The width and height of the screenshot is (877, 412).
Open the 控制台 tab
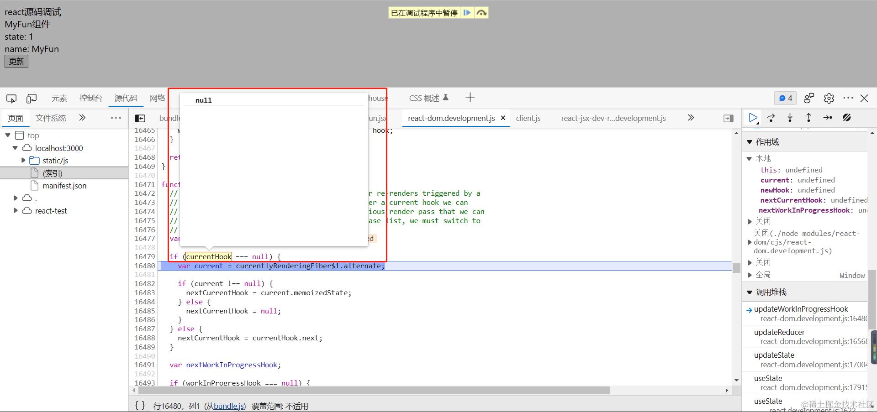point(91,98)
